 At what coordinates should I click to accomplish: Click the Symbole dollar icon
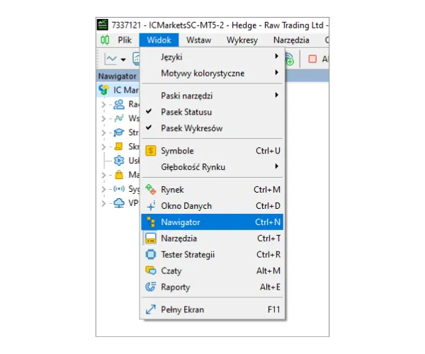tap(150, 151)
